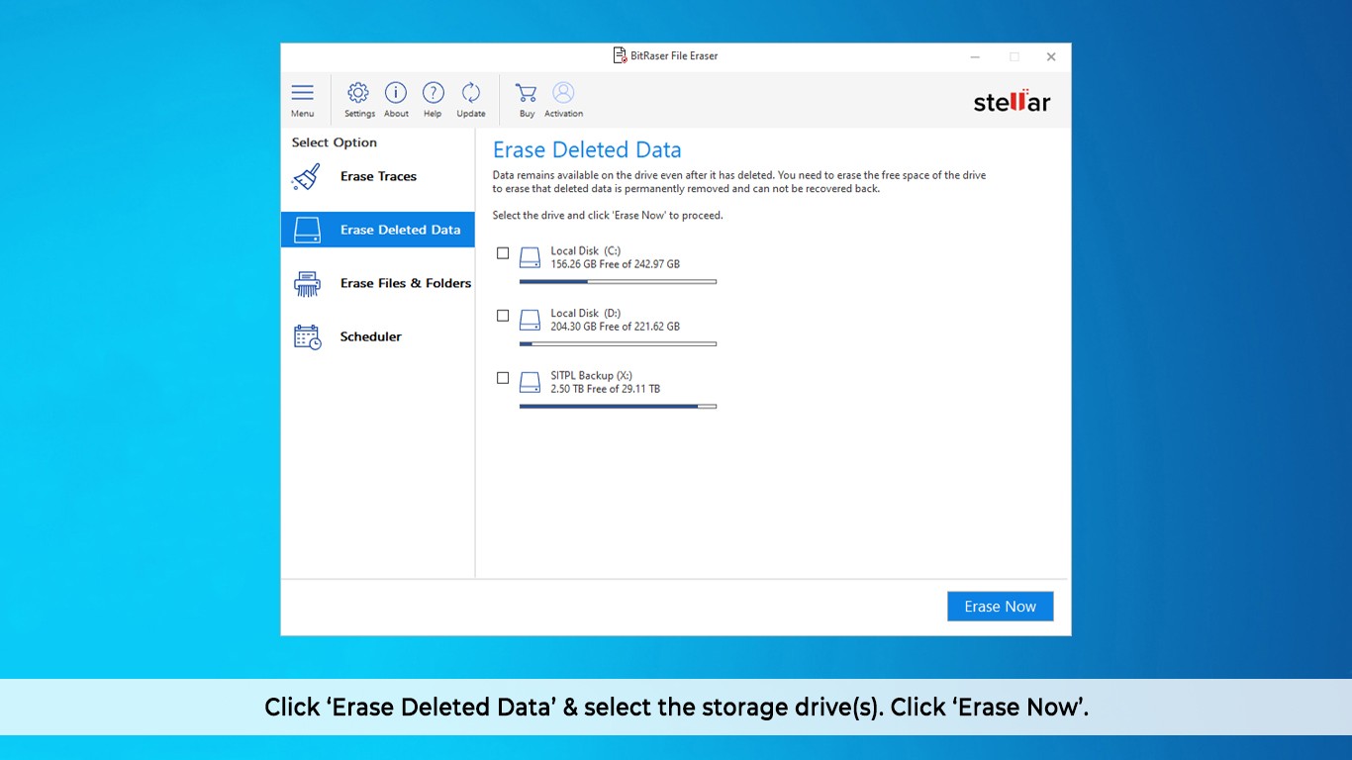The height and width of the screenshot is (760, 1352).
Task: Click the Local Disk (C:) drive icon
Action: [x=531, y=258]
